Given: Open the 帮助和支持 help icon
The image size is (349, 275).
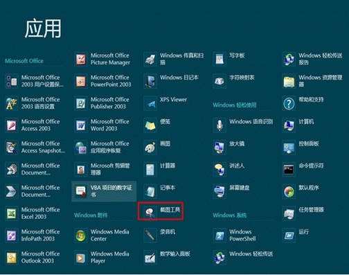Looking at the screenshot, I should click(289, 103).
